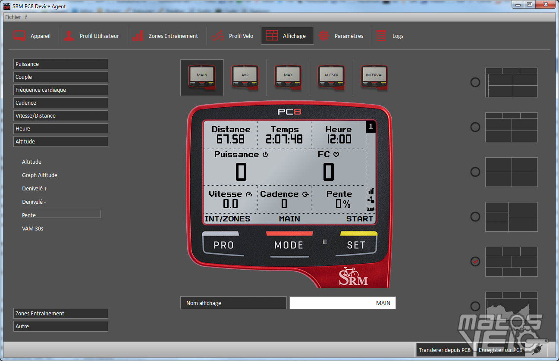559x361 pixels.
Task: Open the Logs tab
Action: click(x=390, y=36)
